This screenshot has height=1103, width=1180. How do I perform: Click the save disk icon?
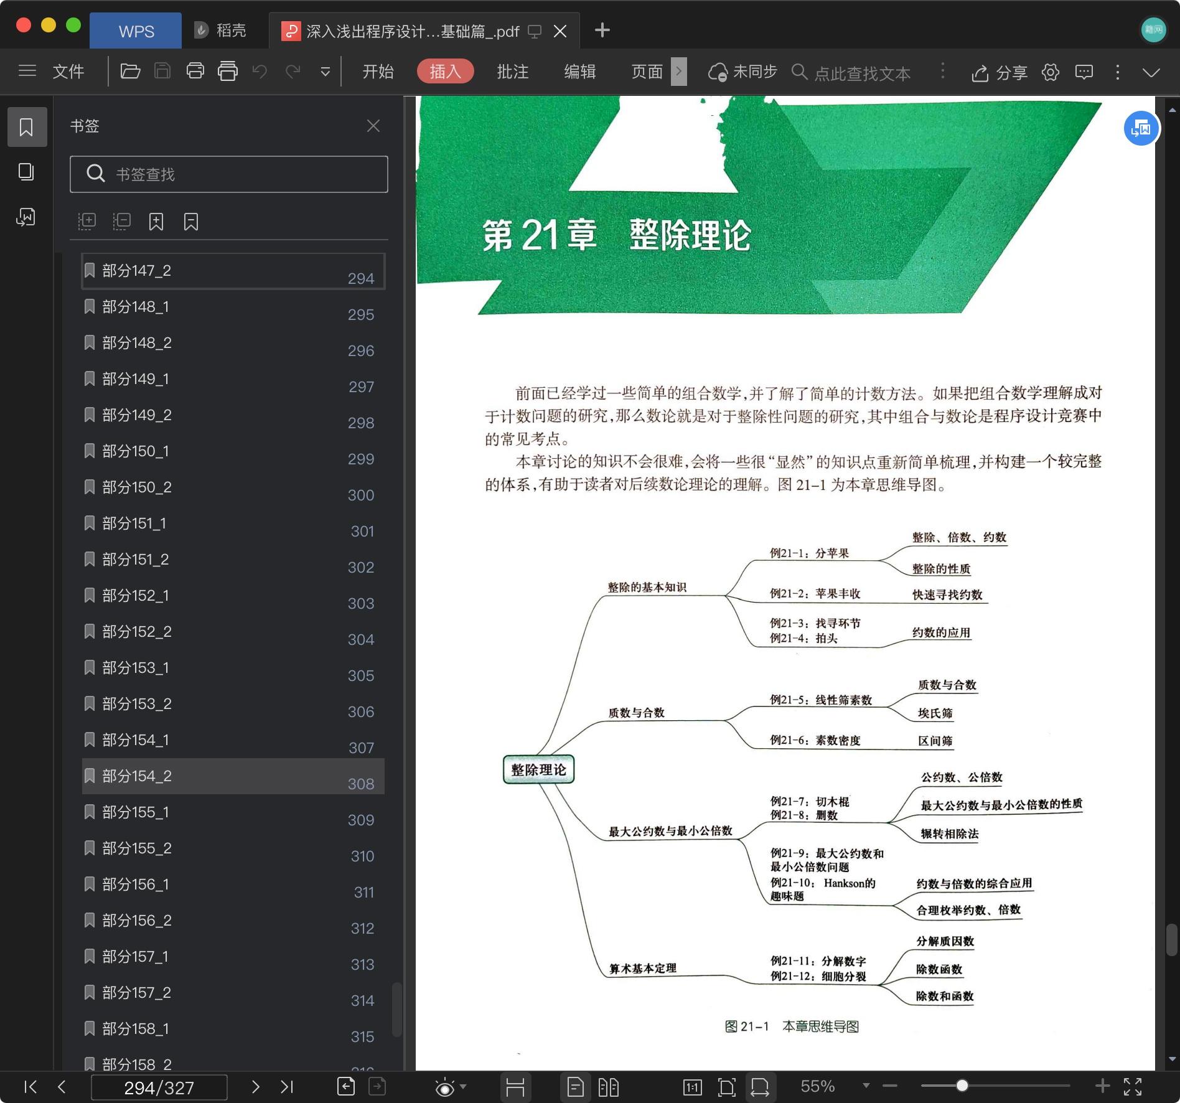coord(162,71)
